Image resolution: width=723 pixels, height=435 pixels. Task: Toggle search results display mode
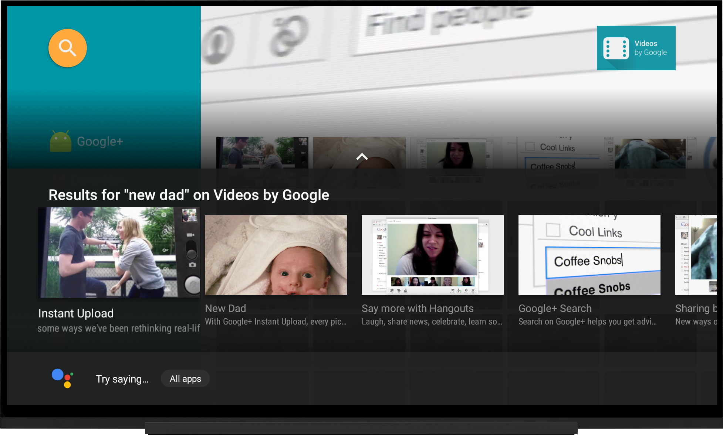click(x=362, y=157)
